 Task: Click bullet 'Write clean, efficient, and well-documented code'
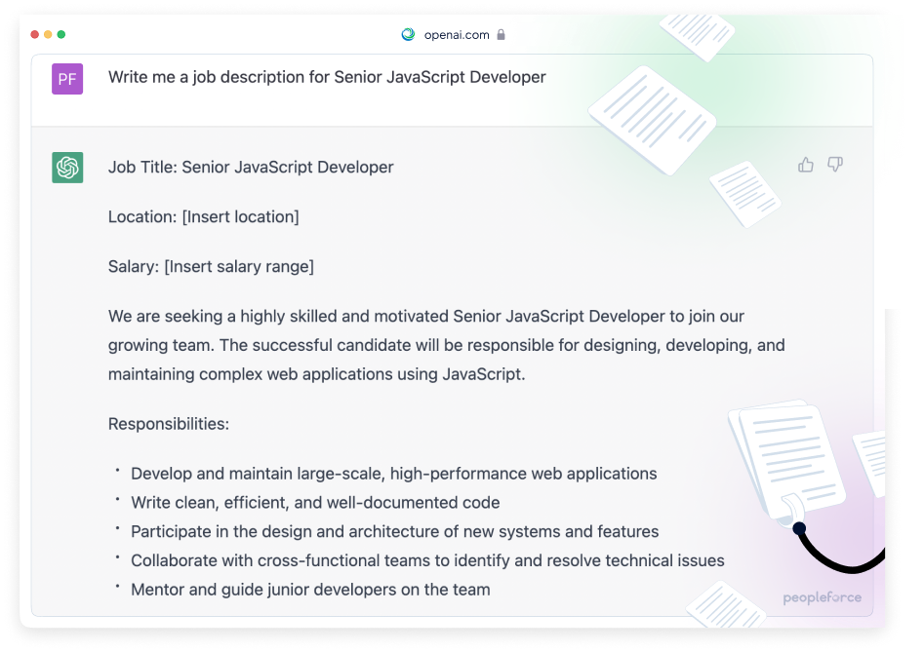click(x=315, y=503)
